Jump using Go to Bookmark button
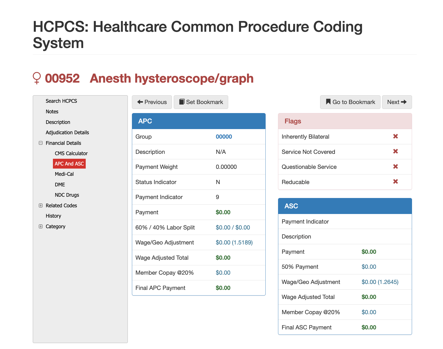The width and height of the screenshot is (443, 349). pos(350,102)
